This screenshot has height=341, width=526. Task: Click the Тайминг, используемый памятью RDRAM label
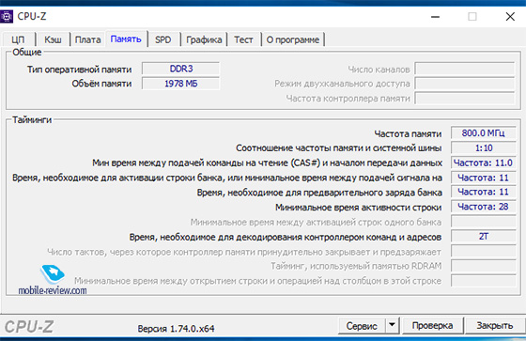[356, 266]
